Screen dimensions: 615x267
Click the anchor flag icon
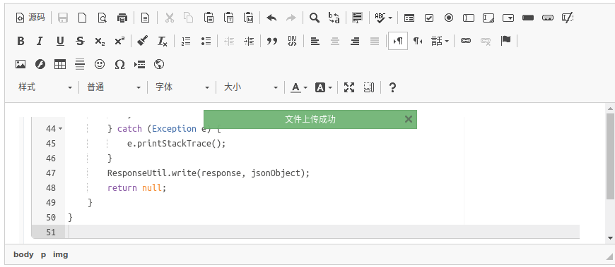pos(505,41)
